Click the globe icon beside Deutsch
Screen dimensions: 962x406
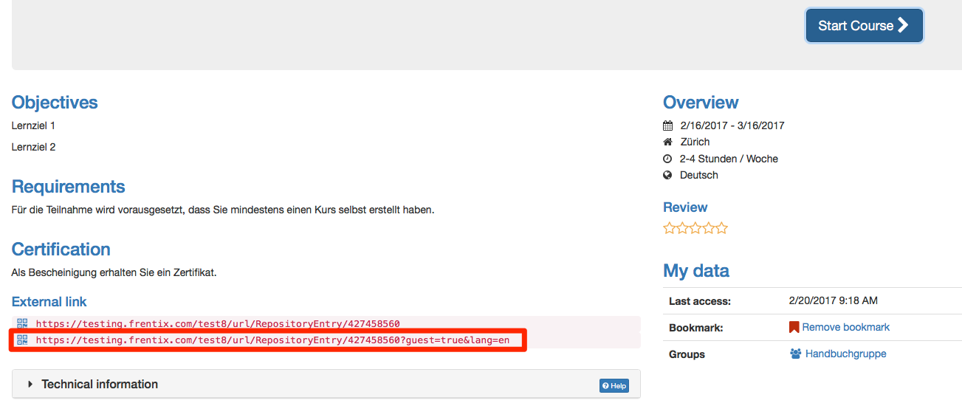pos(667,175)
